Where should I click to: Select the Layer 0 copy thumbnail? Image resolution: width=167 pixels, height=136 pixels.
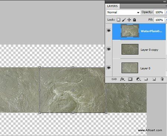(x=130, y=49)
